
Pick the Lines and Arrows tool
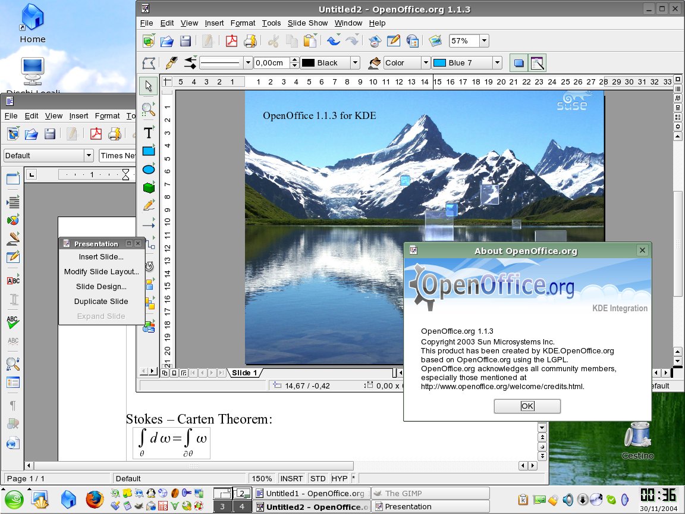click(x=149, y=225)
